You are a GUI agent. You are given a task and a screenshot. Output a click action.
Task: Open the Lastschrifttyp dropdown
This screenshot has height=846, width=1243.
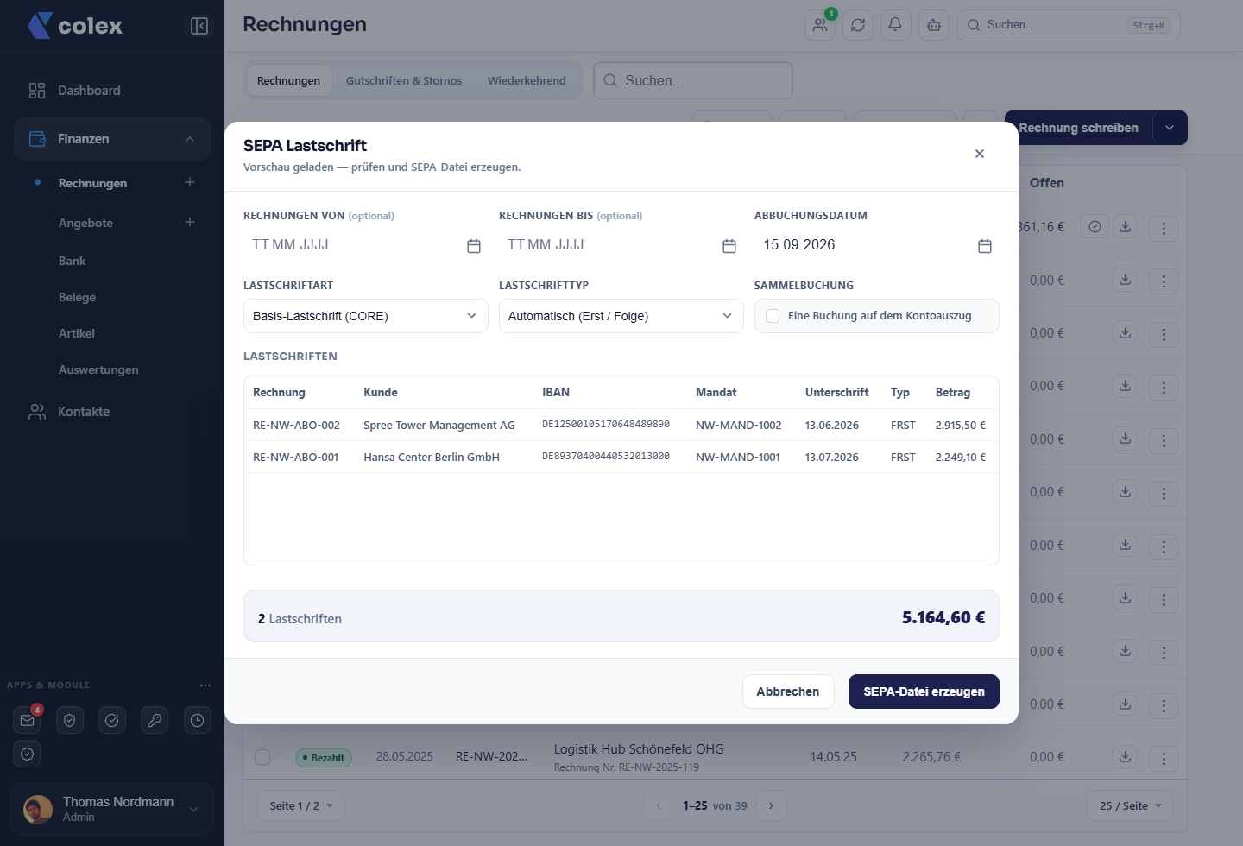click(x=621, y=316)
